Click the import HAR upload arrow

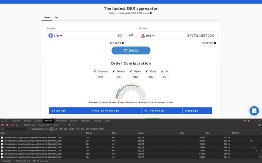[69, 125]
